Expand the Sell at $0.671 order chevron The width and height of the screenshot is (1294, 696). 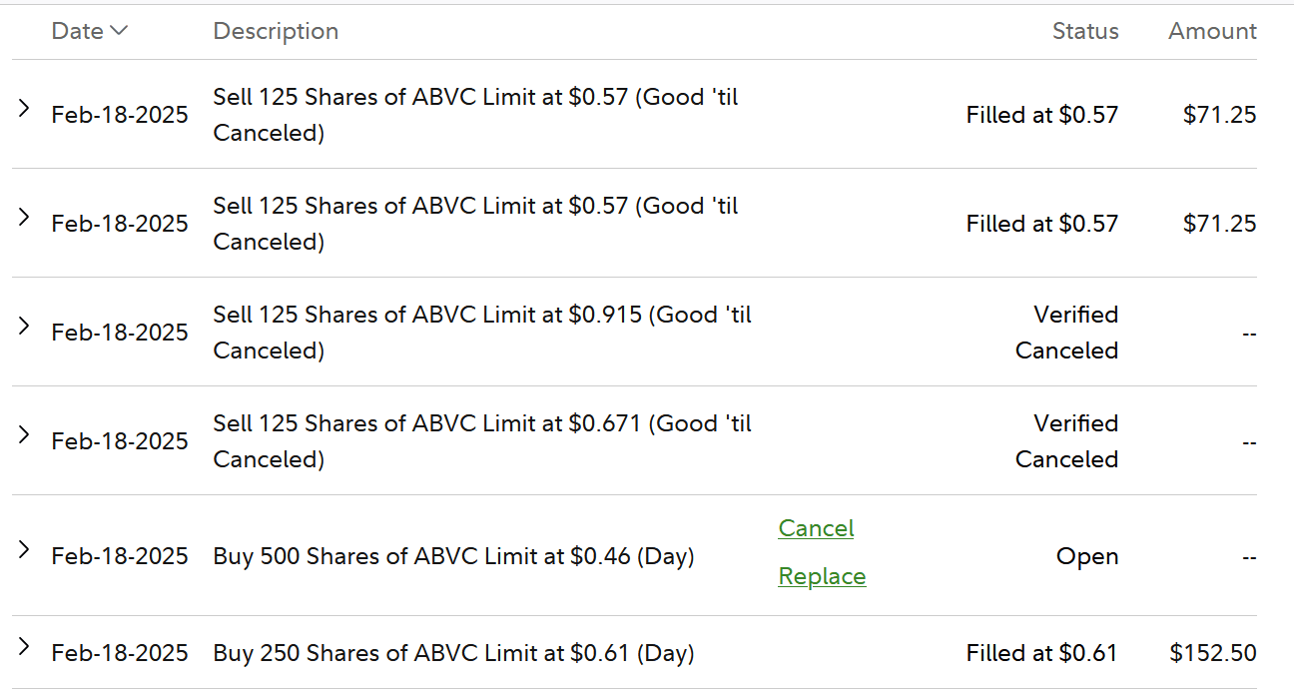(24, 435)
